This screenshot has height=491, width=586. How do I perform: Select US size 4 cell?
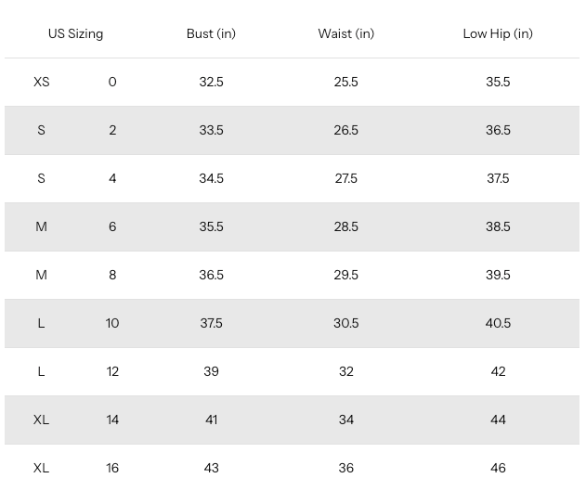[112, 178]
